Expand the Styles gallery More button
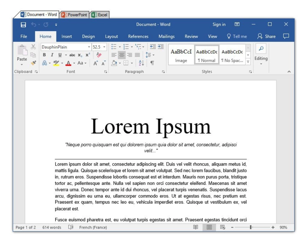This screenshot has height=244, width=307. (248, 61)
